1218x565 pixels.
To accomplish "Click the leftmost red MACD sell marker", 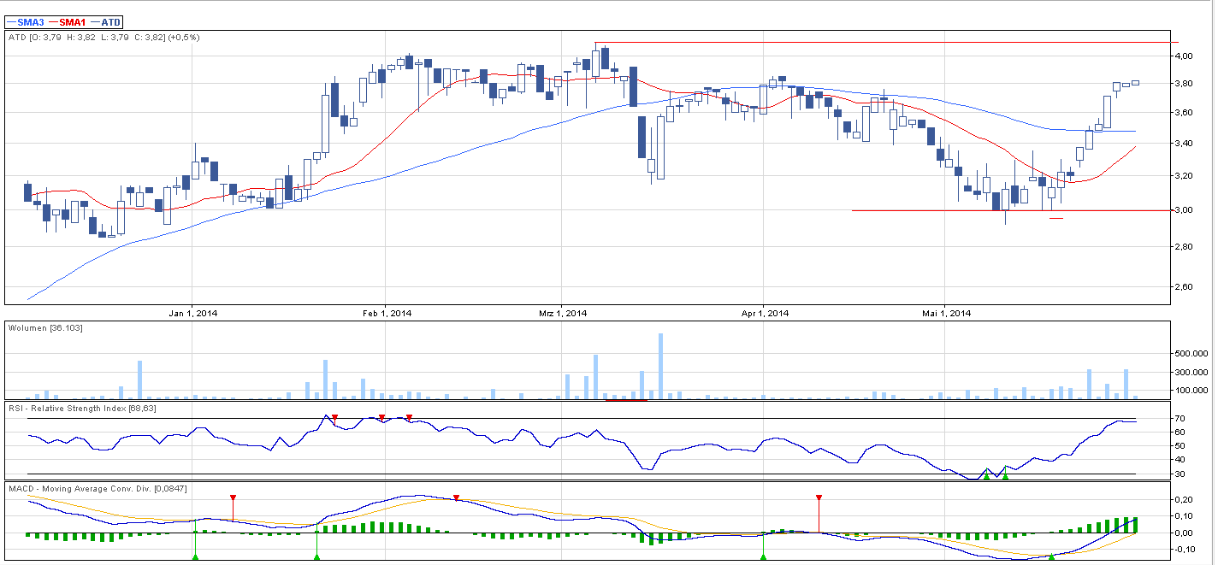I will 233,497.
